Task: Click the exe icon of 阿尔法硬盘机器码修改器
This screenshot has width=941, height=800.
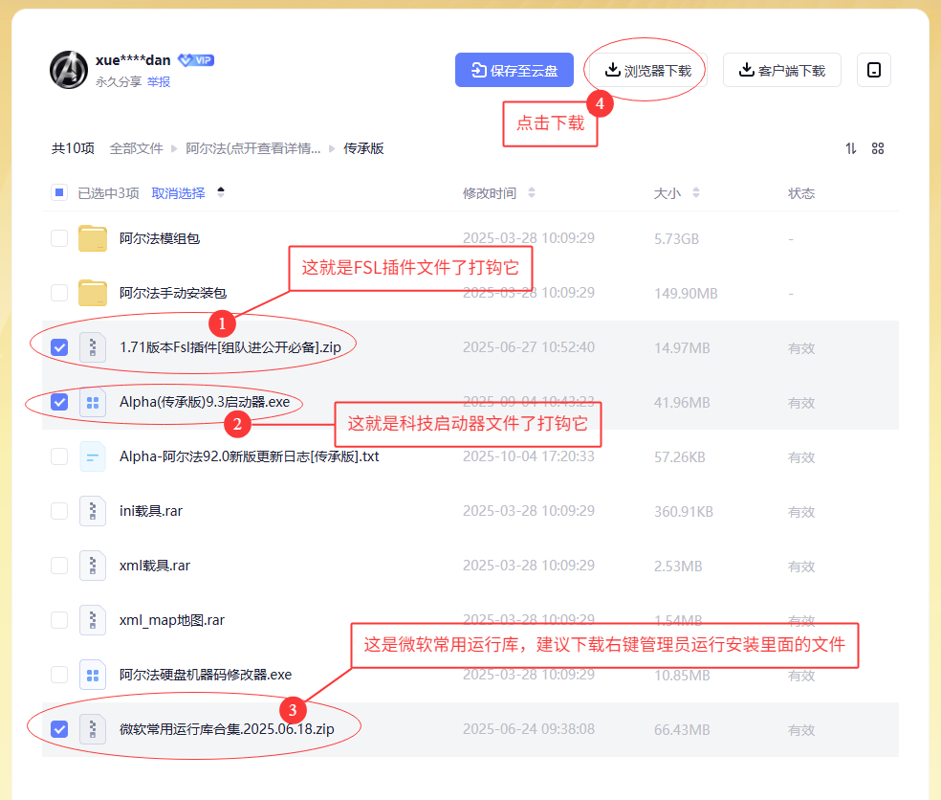Action: point(93,675)
